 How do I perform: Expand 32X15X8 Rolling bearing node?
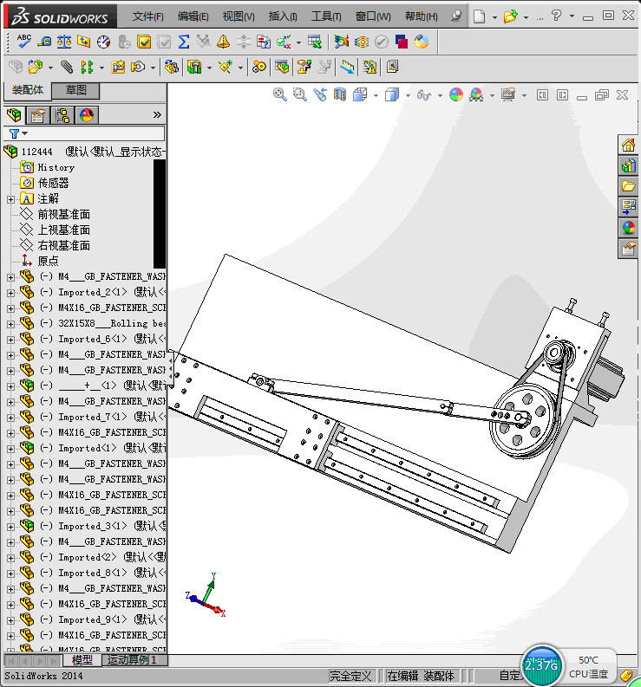coord(10,324)
